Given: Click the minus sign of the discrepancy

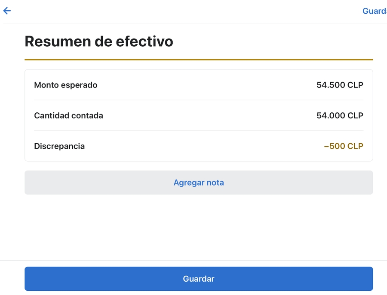Looking at the screenshot, I should point(326,146).
